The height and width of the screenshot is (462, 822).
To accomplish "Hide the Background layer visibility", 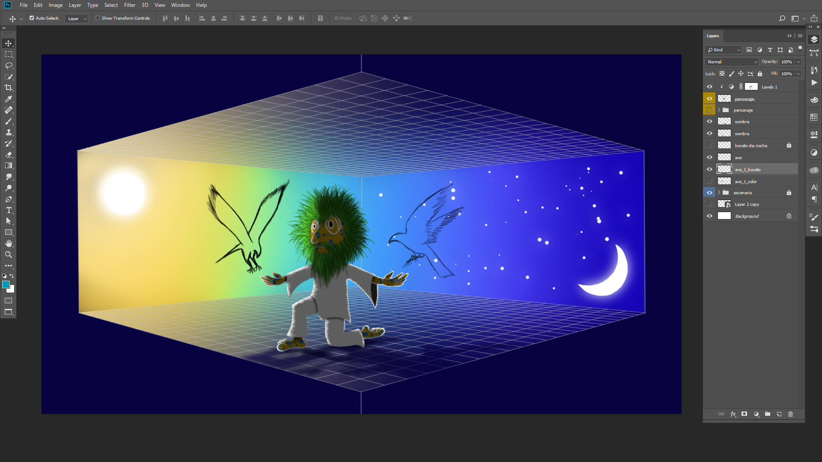I will pos(709,216).
